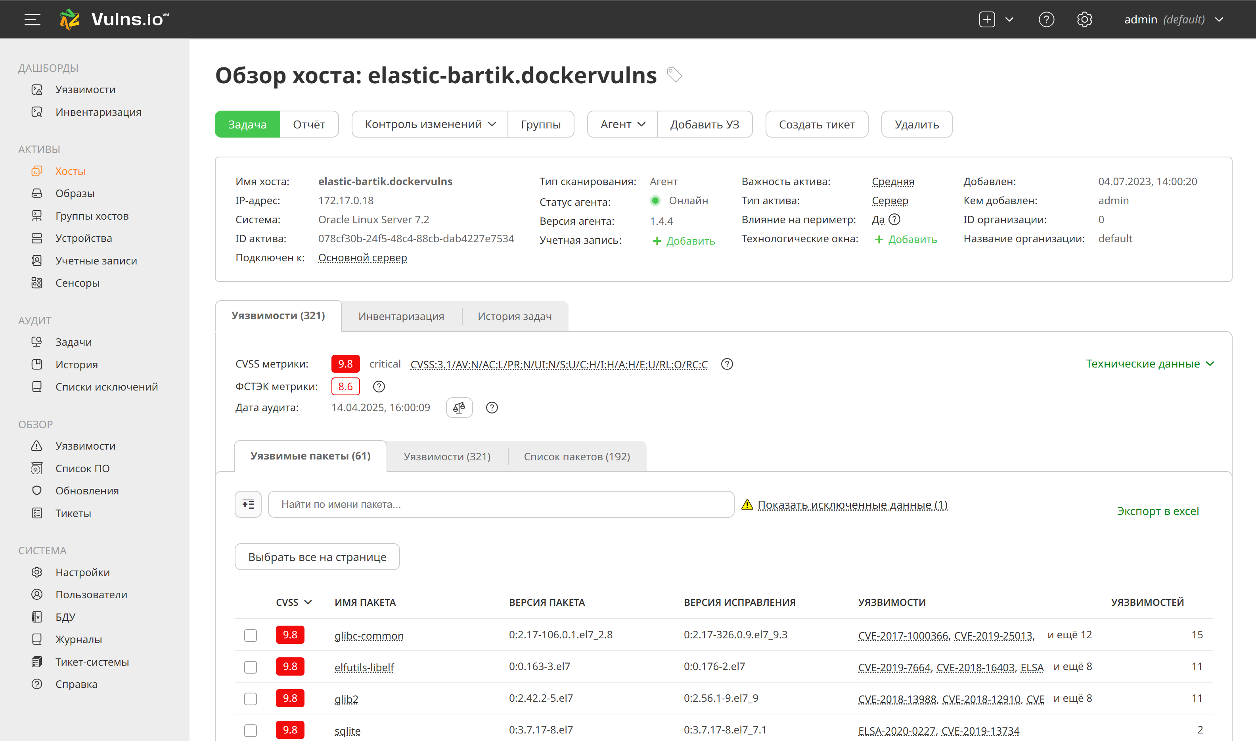Open Настройки in sidebar

click(x=82, y=572)
